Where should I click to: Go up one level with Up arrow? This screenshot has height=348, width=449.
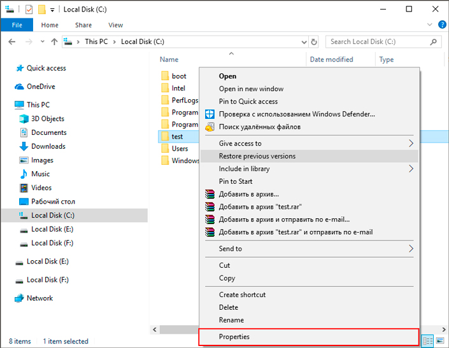(x=54, y=42)
